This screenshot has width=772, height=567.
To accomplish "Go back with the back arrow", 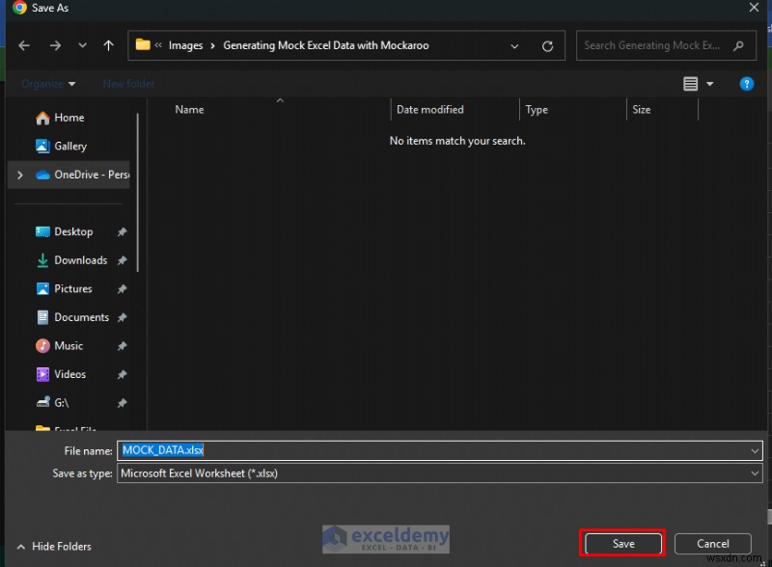I will [x=23, y=45].
